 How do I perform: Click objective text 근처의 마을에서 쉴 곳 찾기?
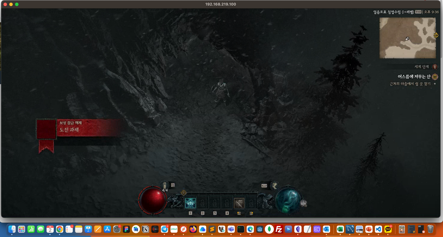[x=410, y=84]
